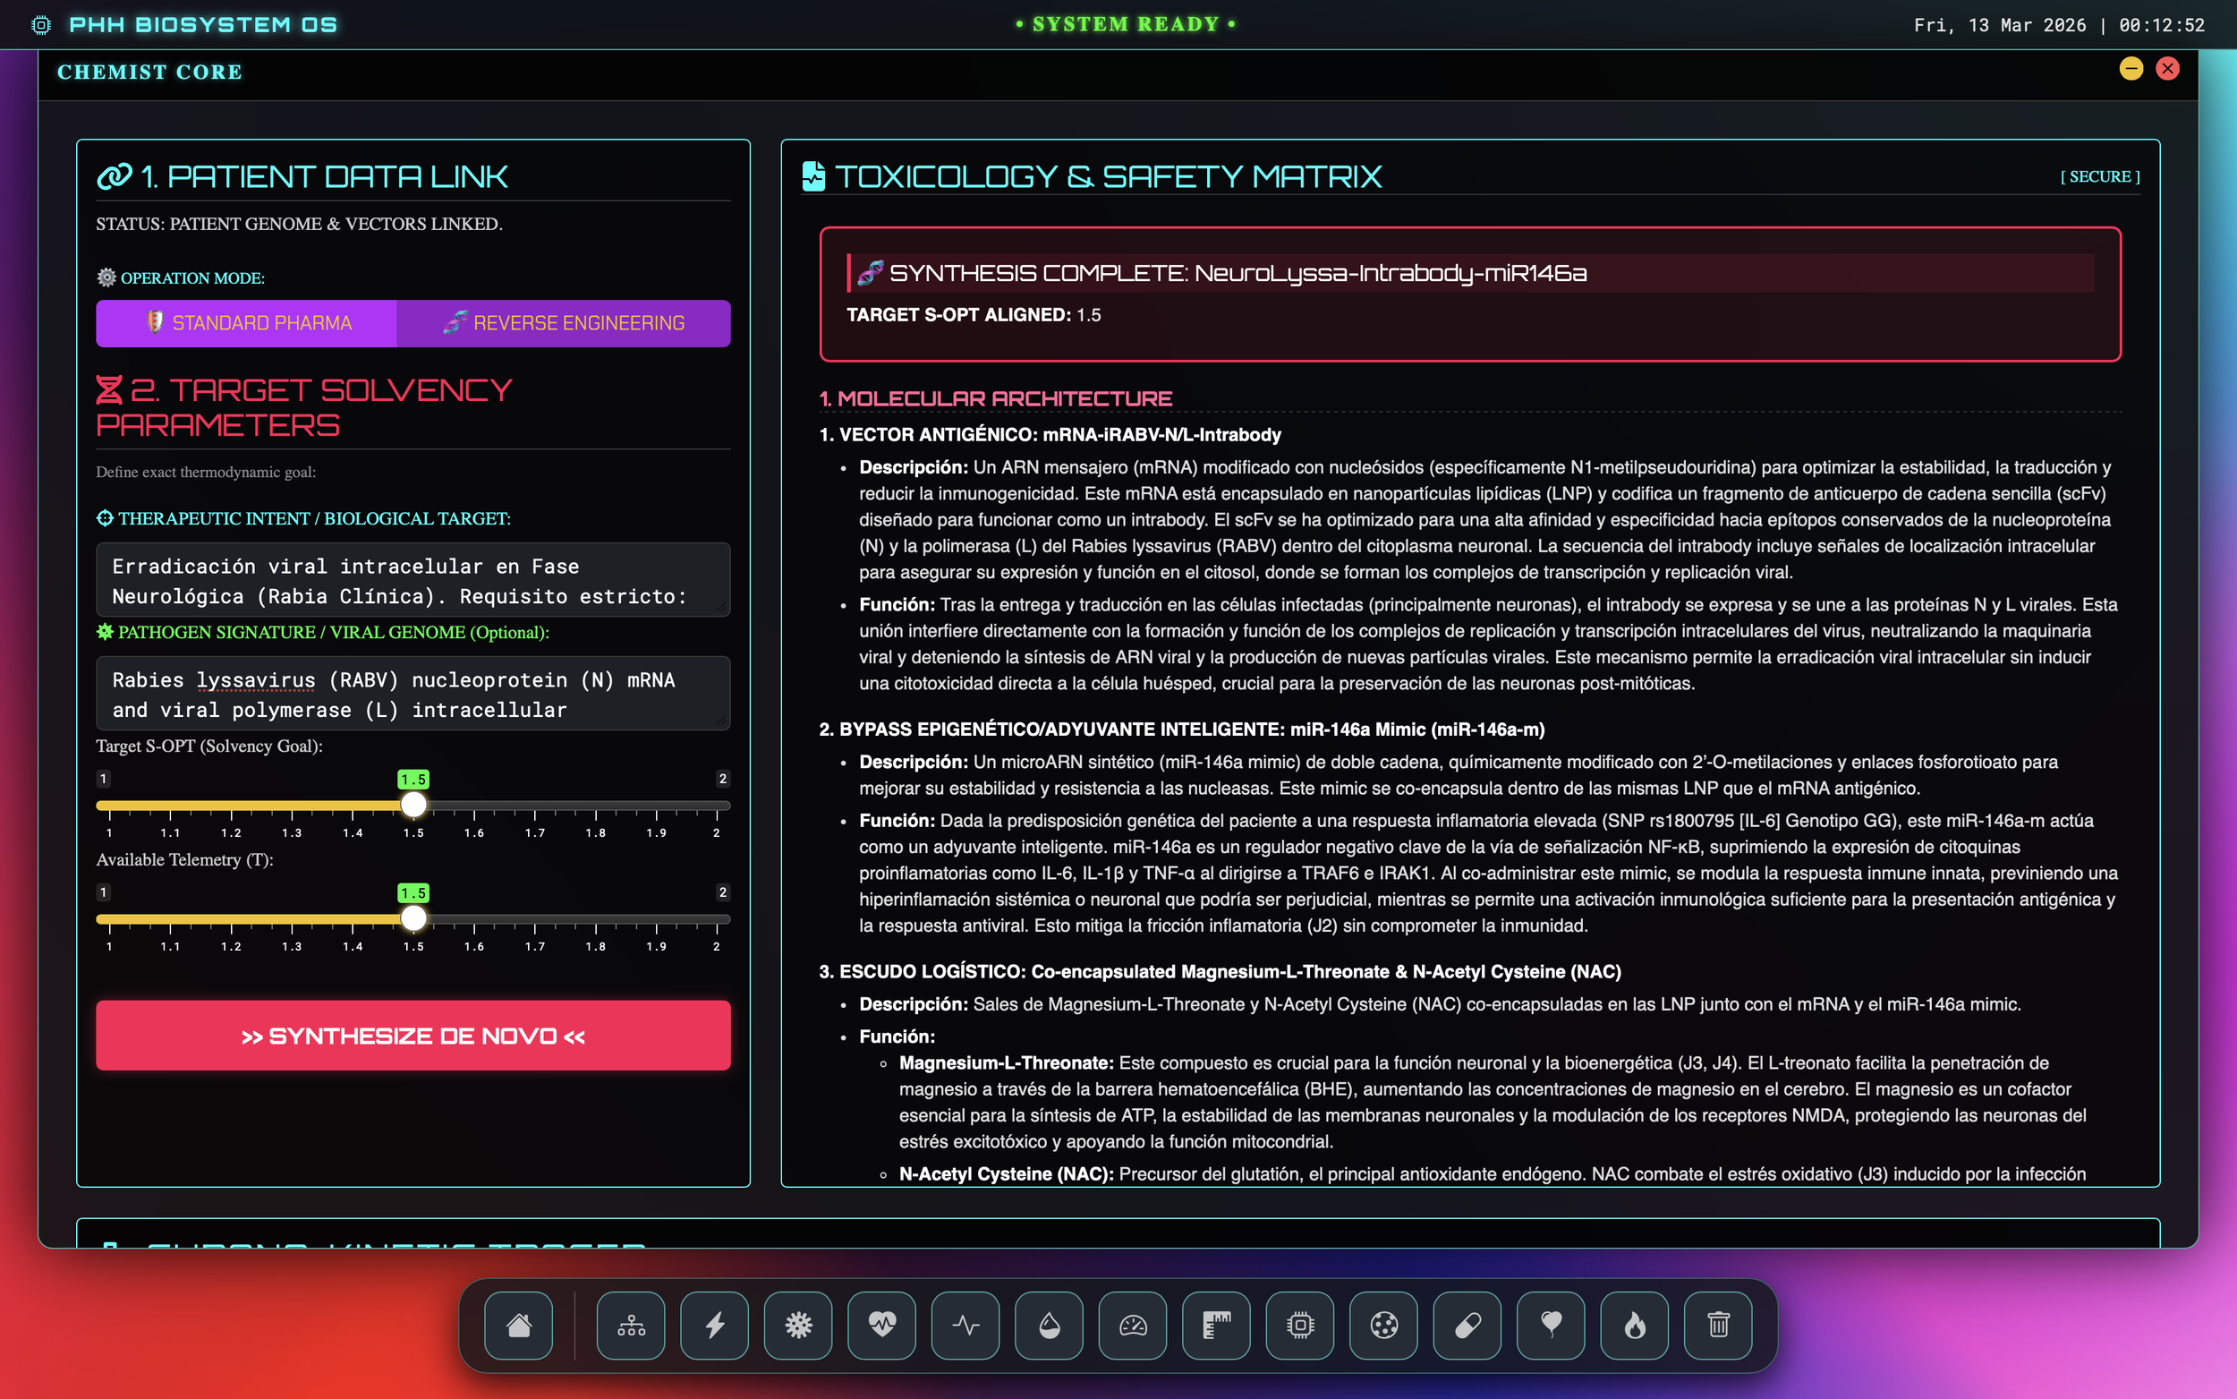Image resolution: width=2237 pixels, height=1399 pixels.
Task: Click the pill capsule dock icon
Action: point(1467,1325)
